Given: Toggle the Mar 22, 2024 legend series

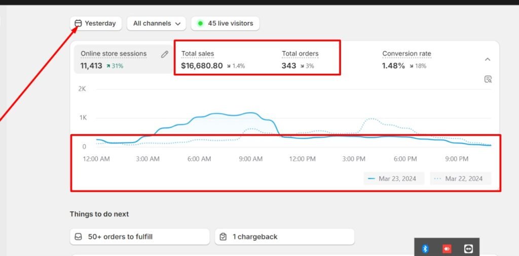Looking at the screenshot, I should [460, 179].
